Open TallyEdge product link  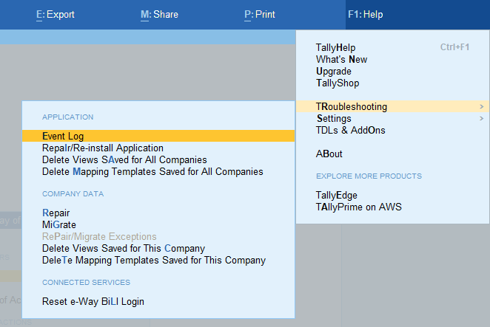tap(337, 196)
